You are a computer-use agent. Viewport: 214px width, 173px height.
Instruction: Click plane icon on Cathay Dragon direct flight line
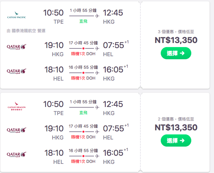pos(97,107)
